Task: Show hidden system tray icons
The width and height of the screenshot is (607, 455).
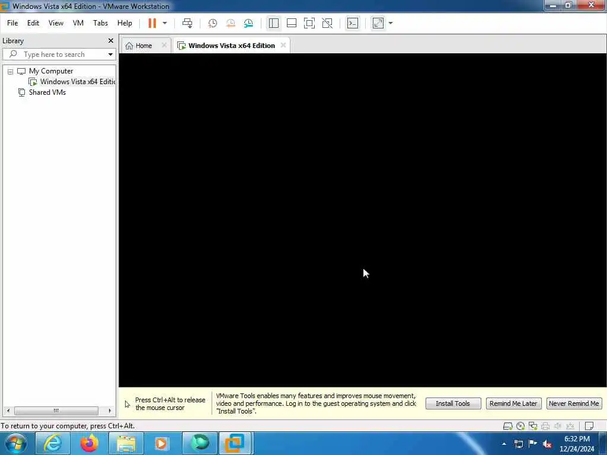Action: click(x=504, y=444)
